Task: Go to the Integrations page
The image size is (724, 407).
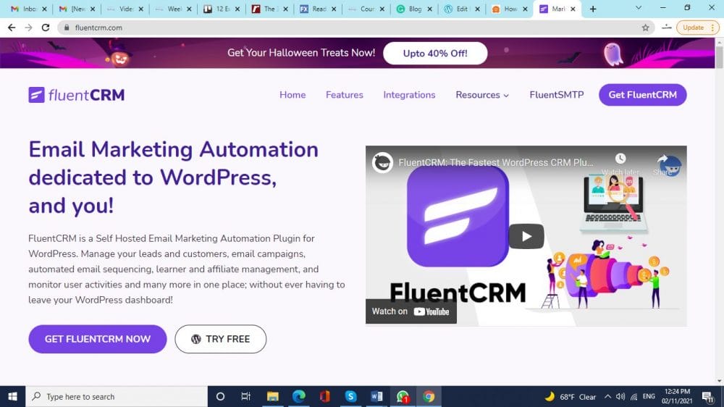Action: click(409, 95)
